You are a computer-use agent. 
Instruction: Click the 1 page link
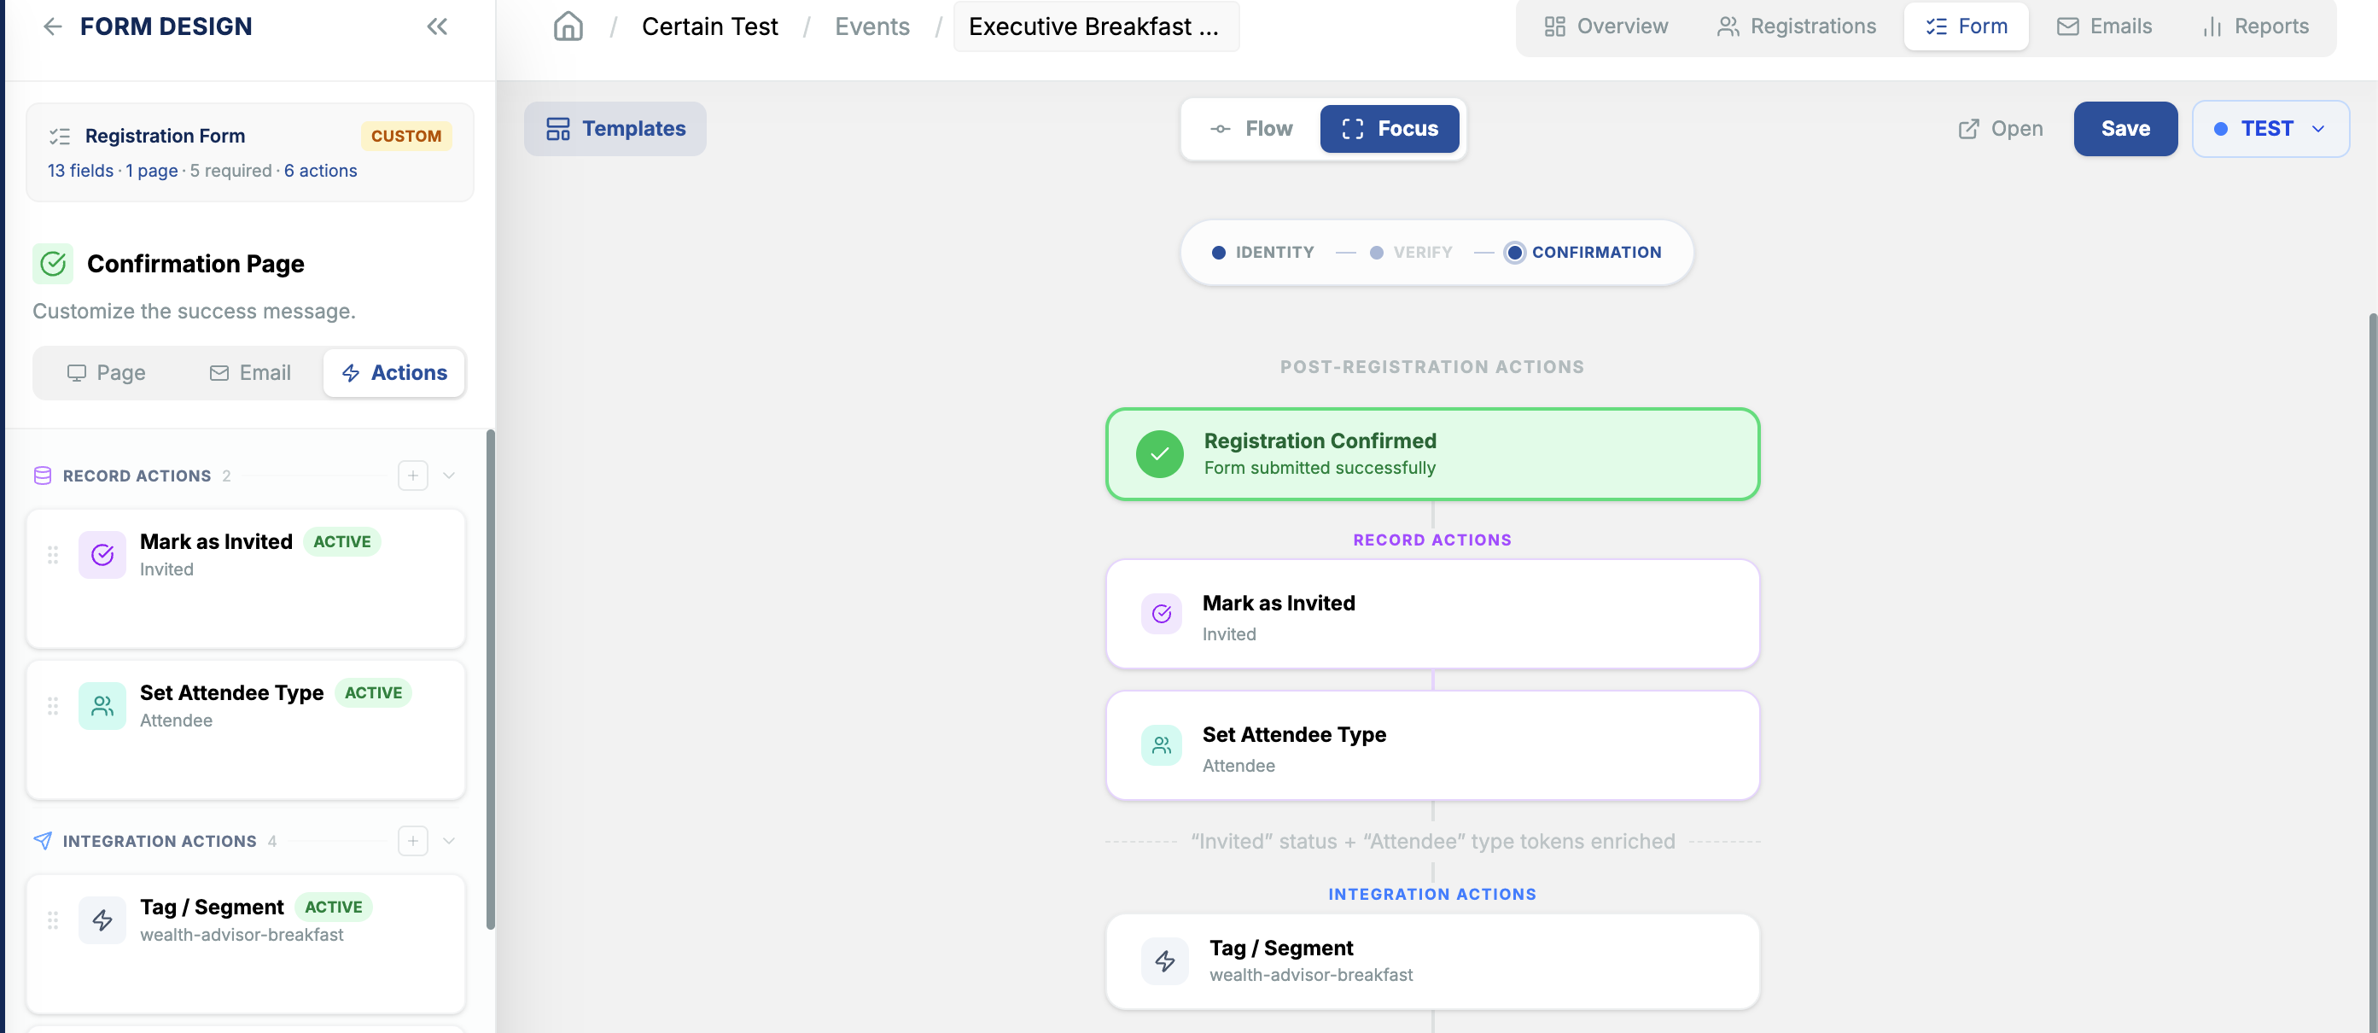[151, 171]
